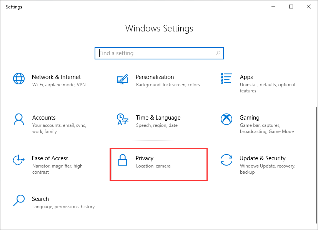Minimize the Settings window
The height and width of the screenshot is (230, 318).
[273, 7]
